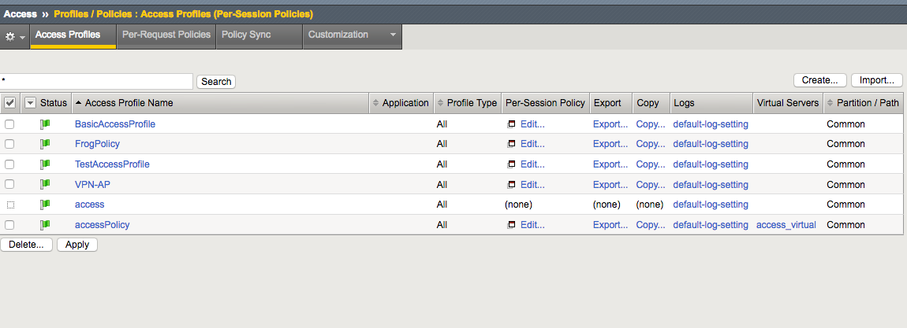Click the Create... button

(x=819, y=80)
